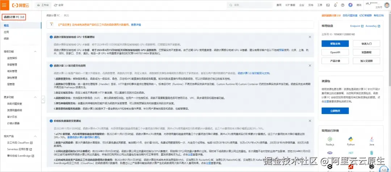
Task: Click 返回函数计算 2.0 link
Action: (331, 16)
